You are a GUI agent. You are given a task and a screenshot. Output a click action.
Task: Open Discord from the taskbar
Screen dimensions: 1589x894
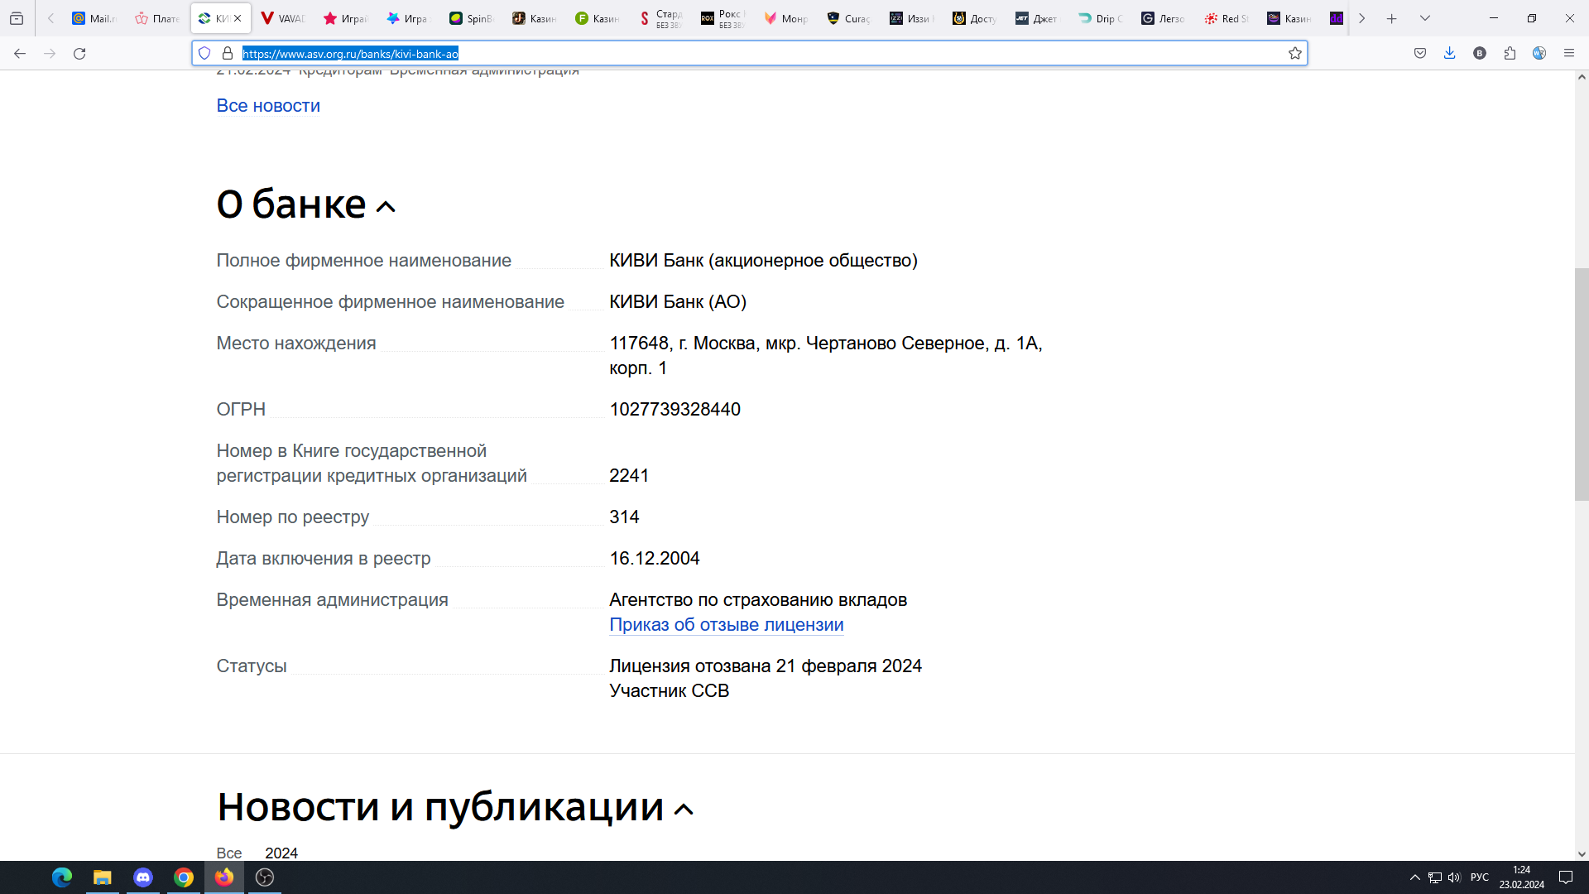[143, 877]
